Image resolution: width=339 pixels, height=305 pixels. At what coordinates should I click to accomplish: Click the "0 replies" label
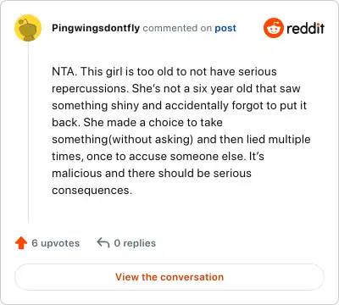[x=135, y=243]
